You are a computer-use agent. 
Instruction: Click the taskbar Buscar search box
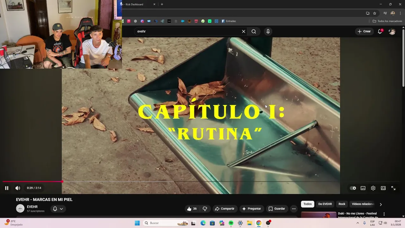(166, 223)
